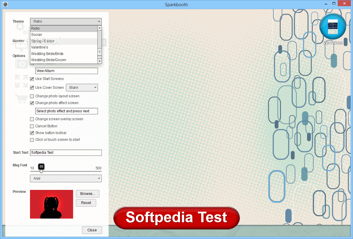The height and width of the screenshot is (239, 353).
Task: Check the Cancel Button option
Action: coord(32,126)
